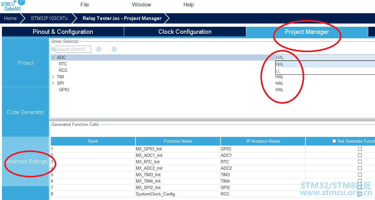
Task: Select MX_RTC_Init function name cell
Action: (178, 162)
